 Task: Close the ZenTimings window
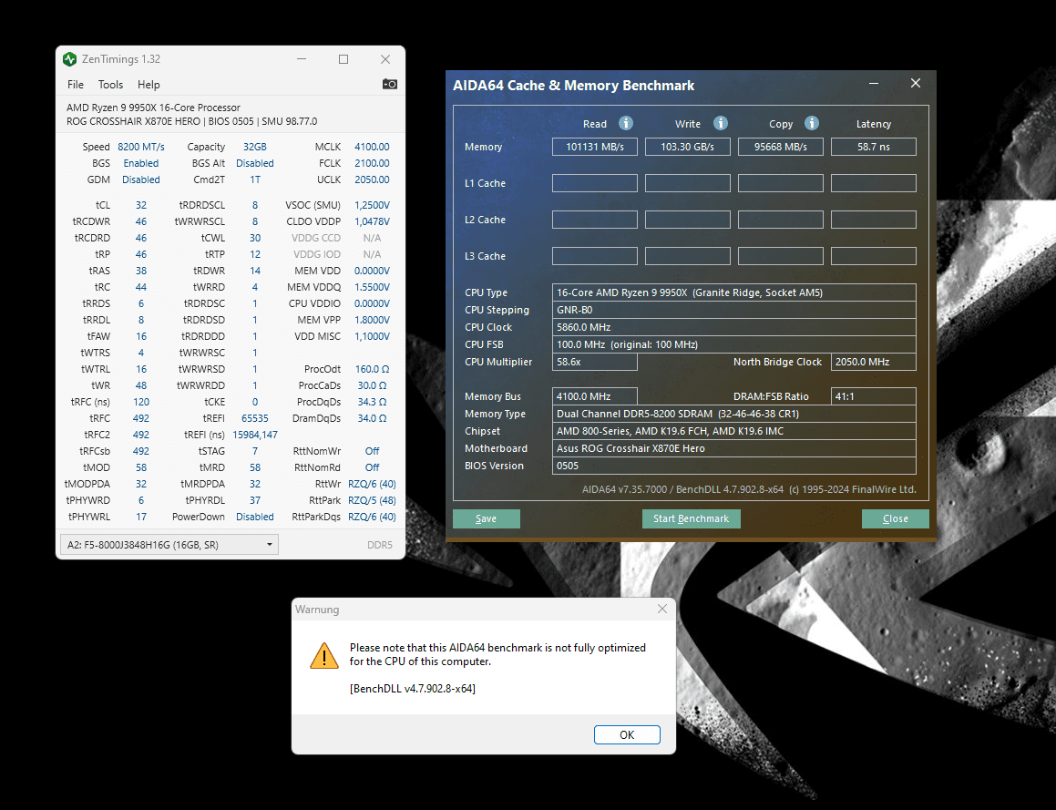[x=385, y=59]
